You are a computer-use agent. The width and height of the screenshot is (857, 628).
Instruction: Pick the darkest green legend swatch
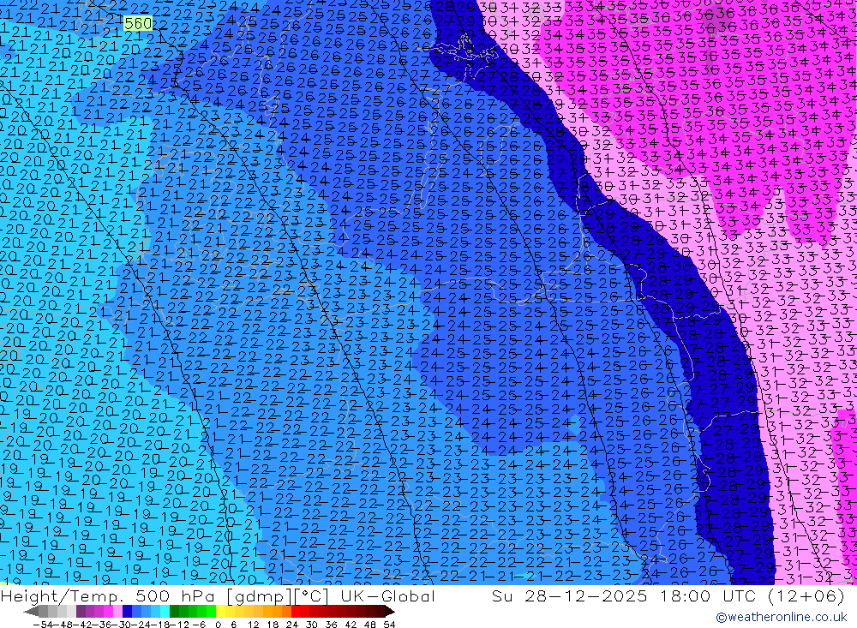[174, 612]
